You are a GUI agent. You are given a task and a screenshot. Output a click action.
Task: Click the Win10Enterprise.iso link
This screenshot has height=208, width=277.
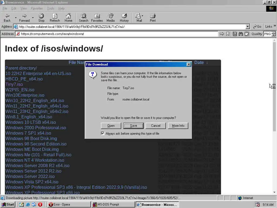(x=25, y=95)
